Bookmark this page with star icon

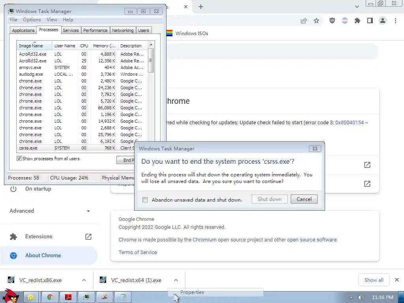[x=316, y=21]
